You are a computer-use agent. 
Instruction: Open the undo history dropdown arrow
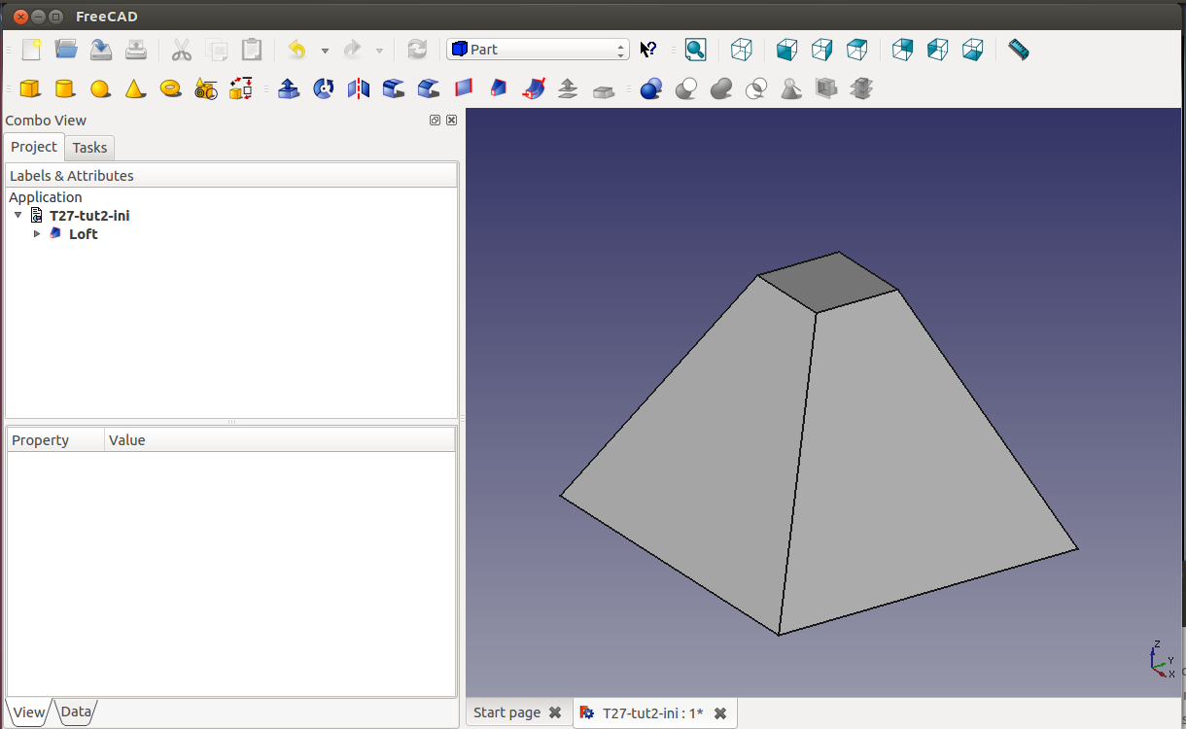(325, 51)
